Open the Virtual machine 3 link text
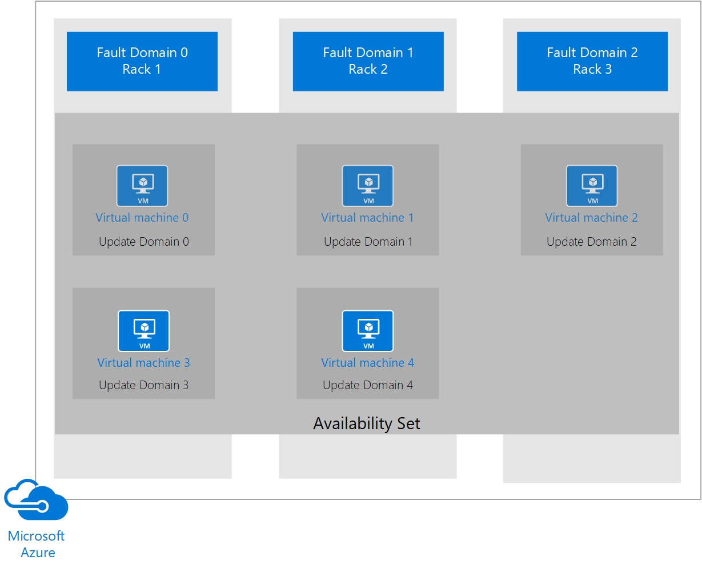 143,363
